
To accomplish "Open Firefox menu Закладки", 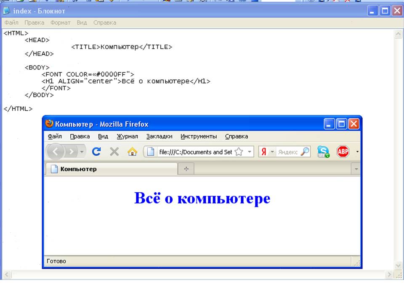I will [x=159, y=136].
